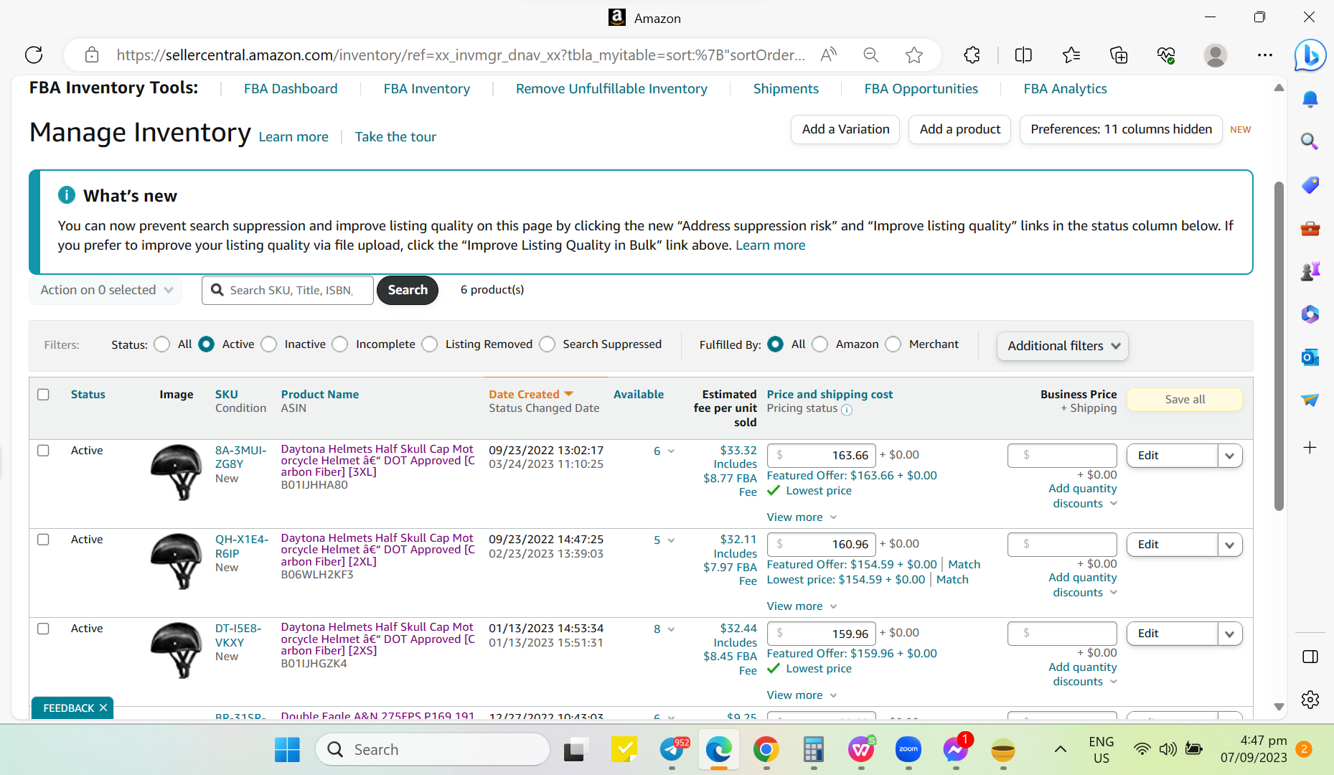Open Bing Copilot sidebar icon
The width and height of the screenshot is (1334, 775).
tap(1310, 55)
